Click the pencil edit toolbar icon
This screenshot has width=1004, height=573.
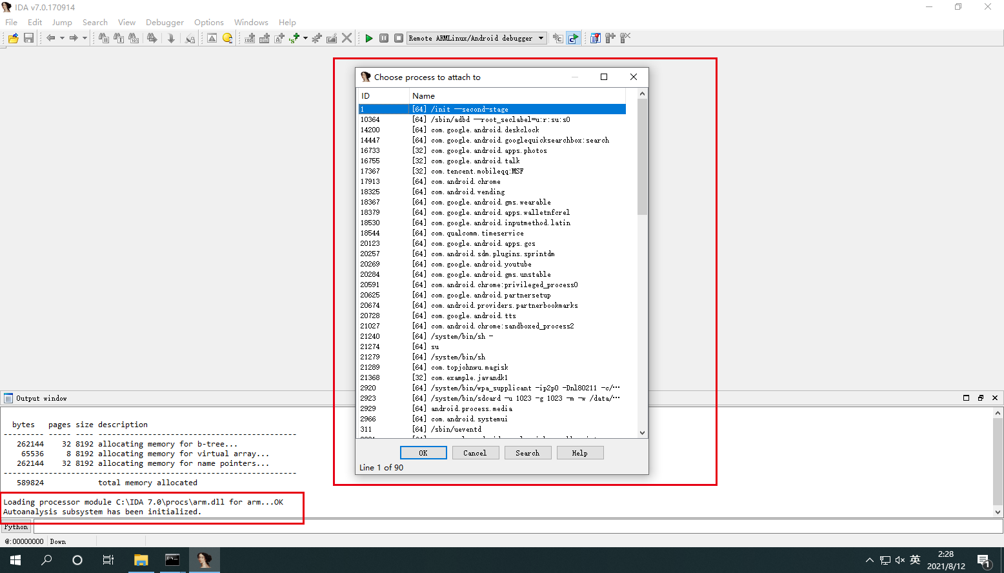click(x=332, y=38)
